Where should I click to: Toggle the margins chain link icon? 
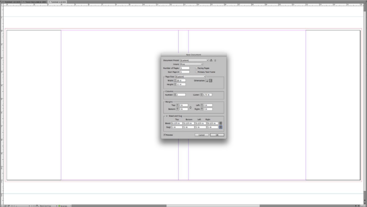click(190, 107)
